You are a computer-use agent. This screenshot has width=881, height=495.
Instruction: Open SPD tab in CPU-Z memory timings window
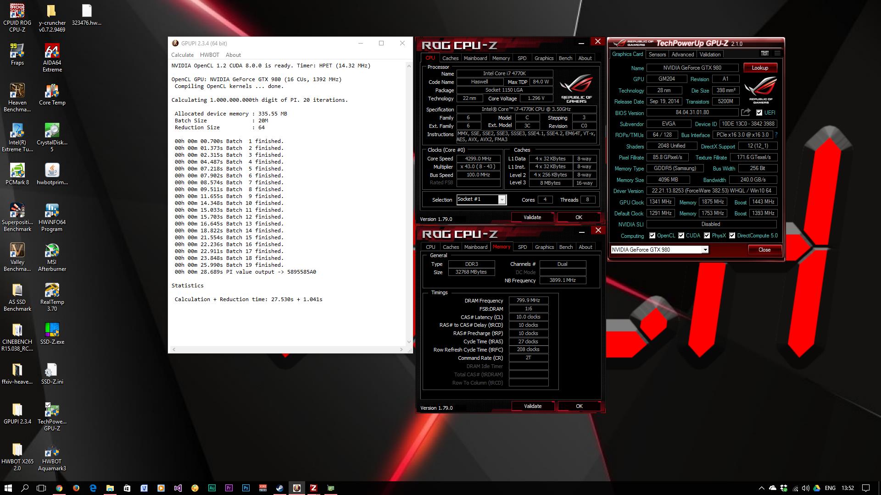(x=522, y=247)
